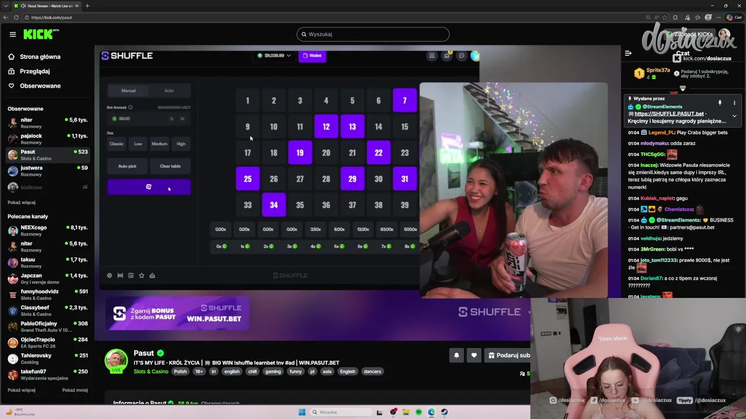
Task: Open Tahlerovsky recommended channel
Action: click(47, 358)
